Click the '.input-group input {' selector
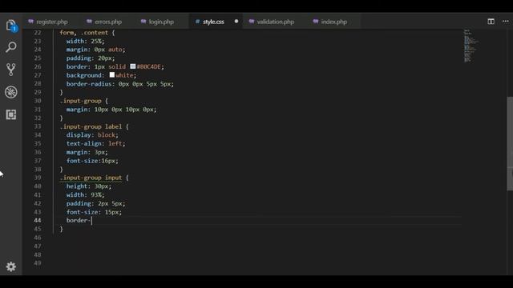Viewport: 513px width, 288px height. click(95, 178)
